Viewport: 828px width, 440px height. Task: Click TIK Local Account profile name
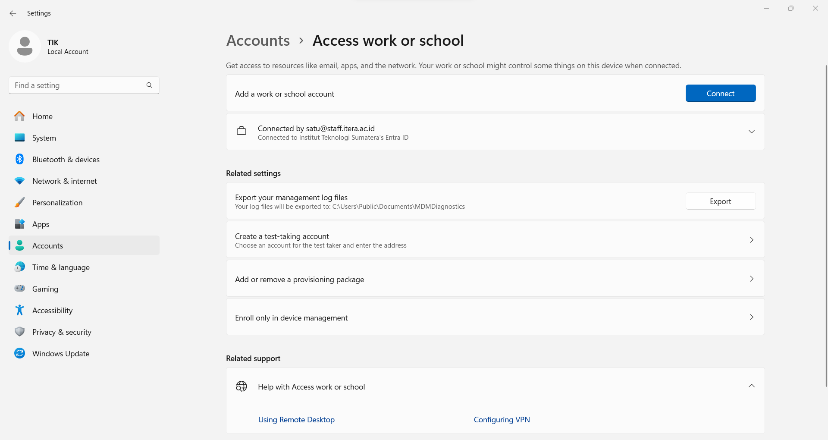click(x=68, y=47)
